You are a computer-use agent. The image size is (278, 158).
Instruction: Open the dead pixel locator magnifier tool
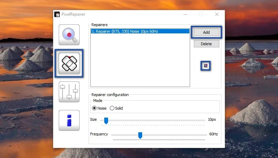69,35
